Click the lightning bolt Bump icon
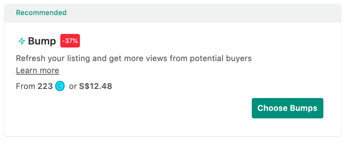 pyautogui.click(x=21, y=41)
